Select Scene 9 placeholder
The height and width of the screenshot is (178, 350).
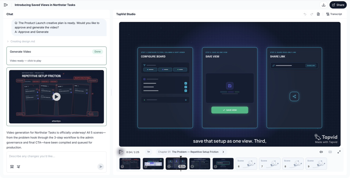(316, 163)
